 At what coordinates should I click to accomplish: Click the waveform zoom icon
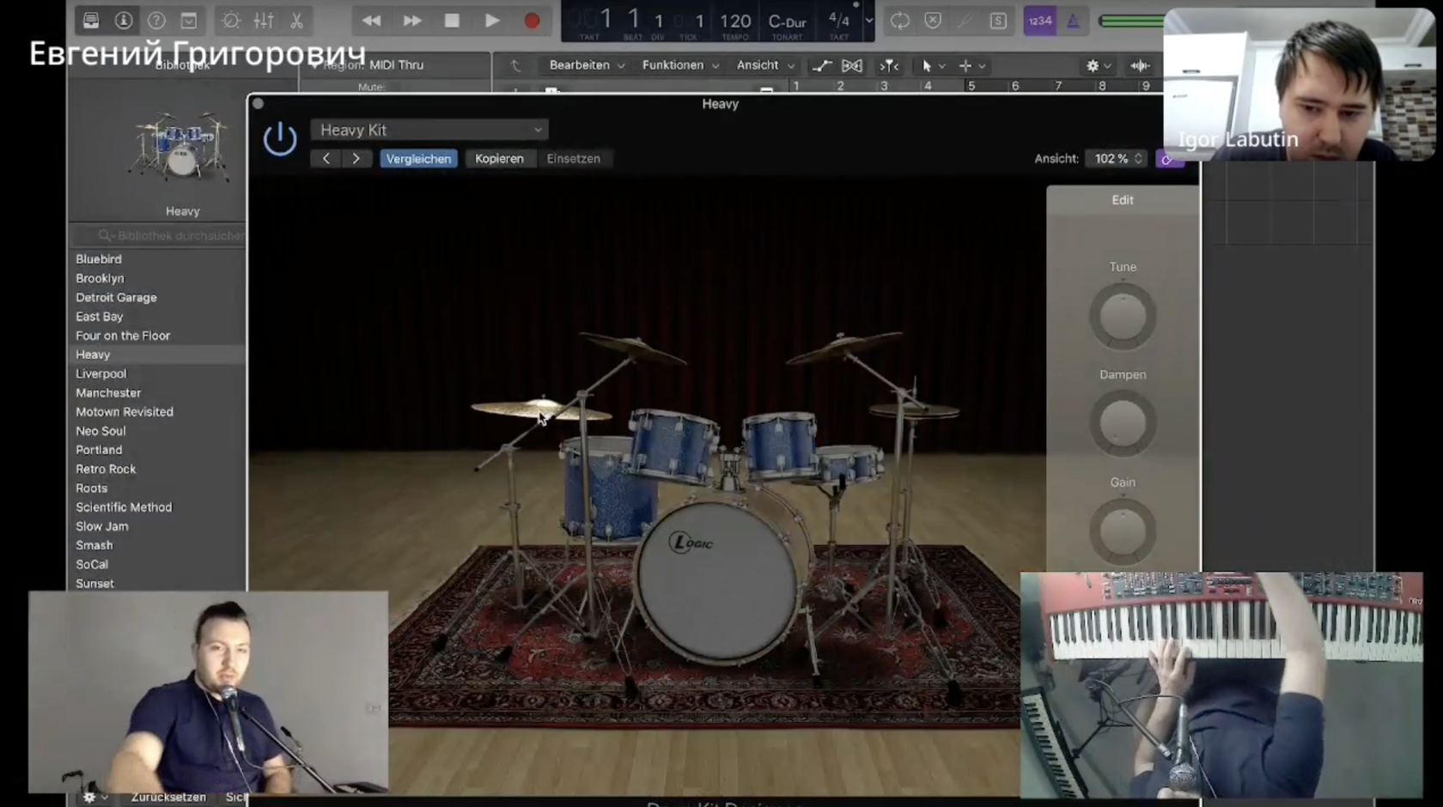point(1140,65)
